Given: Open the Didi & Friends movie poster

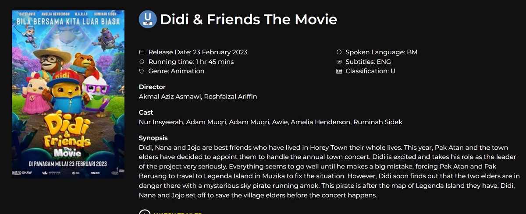Looking at the screenshot, I should point(68,94).
